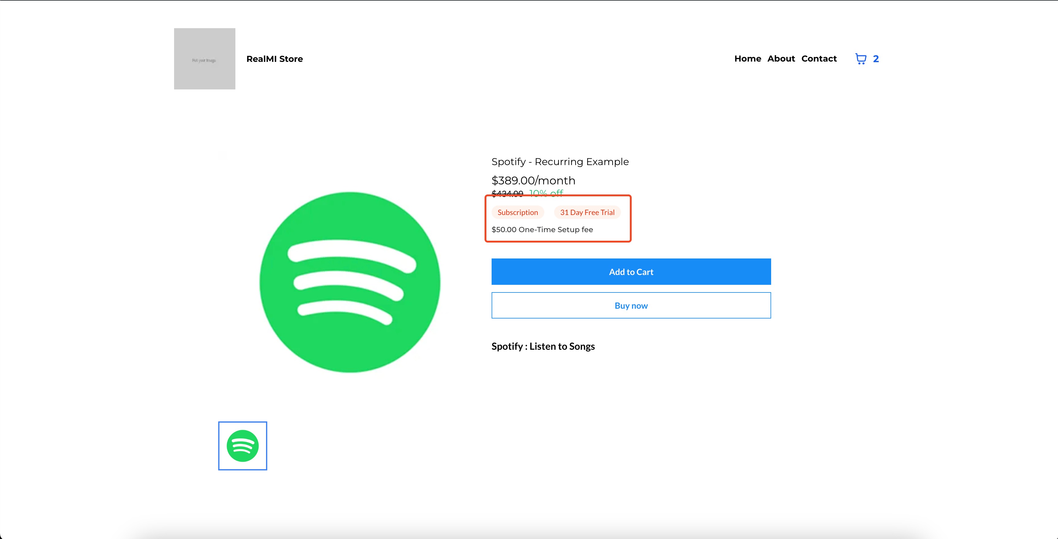Select the $389.00/month price text
Image resolution: width=1058 pixels, height=539 pixels.
[533, 181]
